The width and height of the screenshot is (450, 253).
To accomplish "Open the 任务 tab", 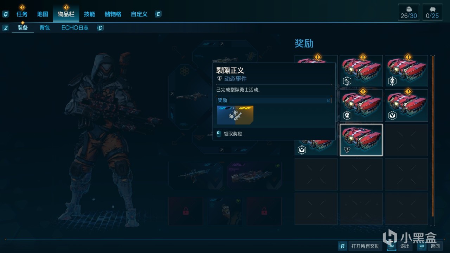I will click(22, 14).
